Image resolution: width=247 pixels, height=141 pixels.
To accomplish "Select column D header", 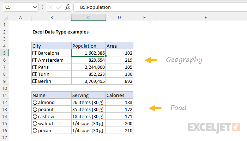I will tap(119, 18).
